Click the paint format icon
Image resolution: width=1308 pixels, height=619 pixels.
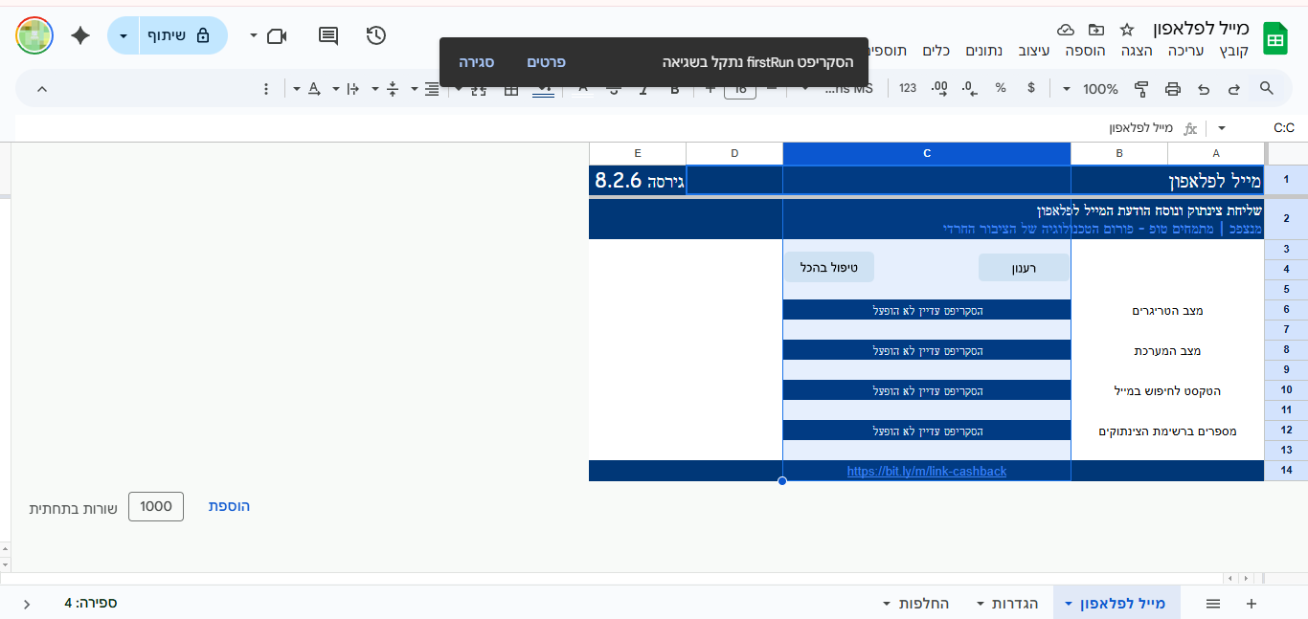[x=1141, y=89]
